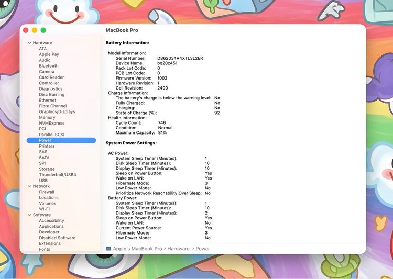Select device name bq20z451

tap(167, 63)
